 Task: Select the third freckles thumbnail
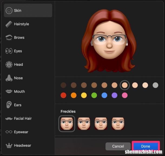(101, 124)
